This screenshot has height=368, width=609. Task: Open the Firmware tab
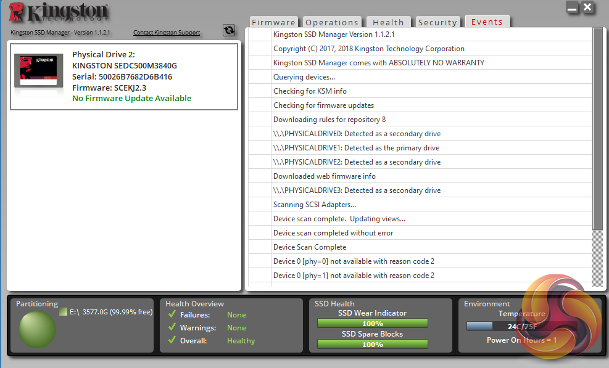pos(273,22)
